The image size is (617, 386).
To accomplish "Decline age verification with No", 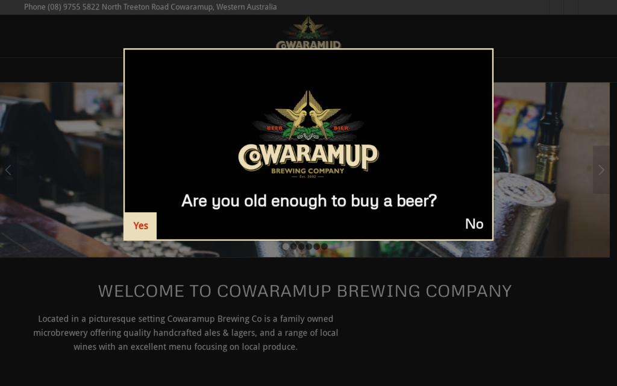I will coord(474,224).
